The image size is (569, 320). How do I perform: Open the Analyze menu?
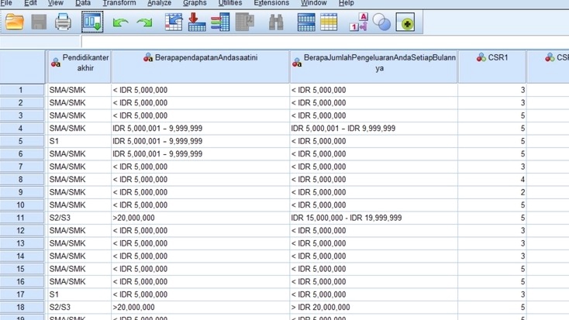coord(160,3)
